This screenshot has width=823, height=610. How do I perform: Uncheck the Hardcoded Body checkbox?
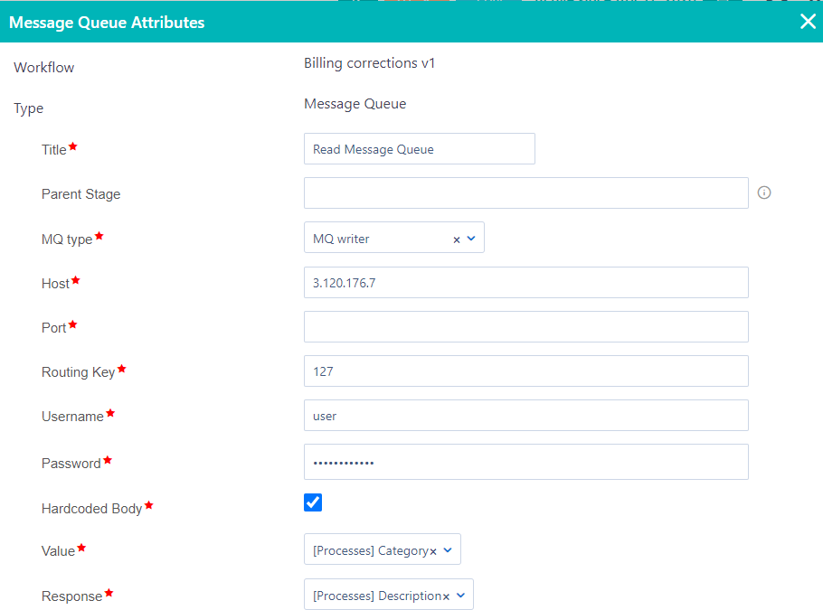pyautogui.click(x=312, y=502)
